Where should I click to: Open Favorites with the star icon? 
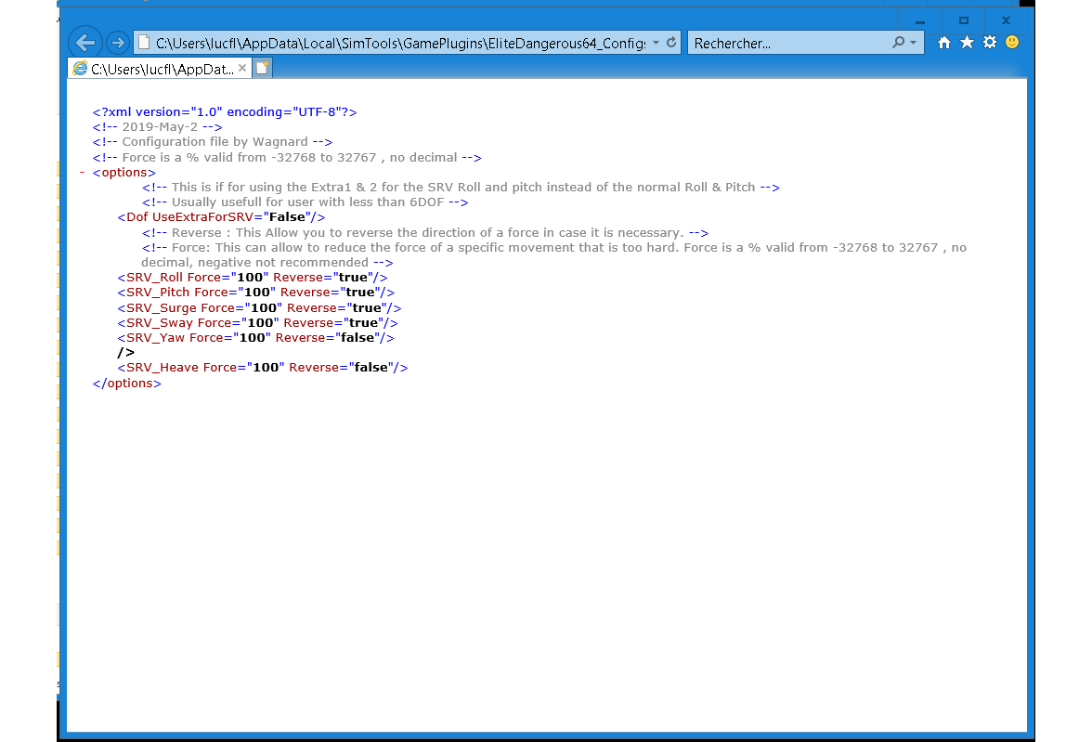point(967,43)
